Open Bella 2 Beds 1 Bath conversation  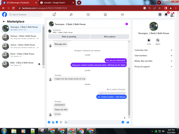click(x=21, y=64)
